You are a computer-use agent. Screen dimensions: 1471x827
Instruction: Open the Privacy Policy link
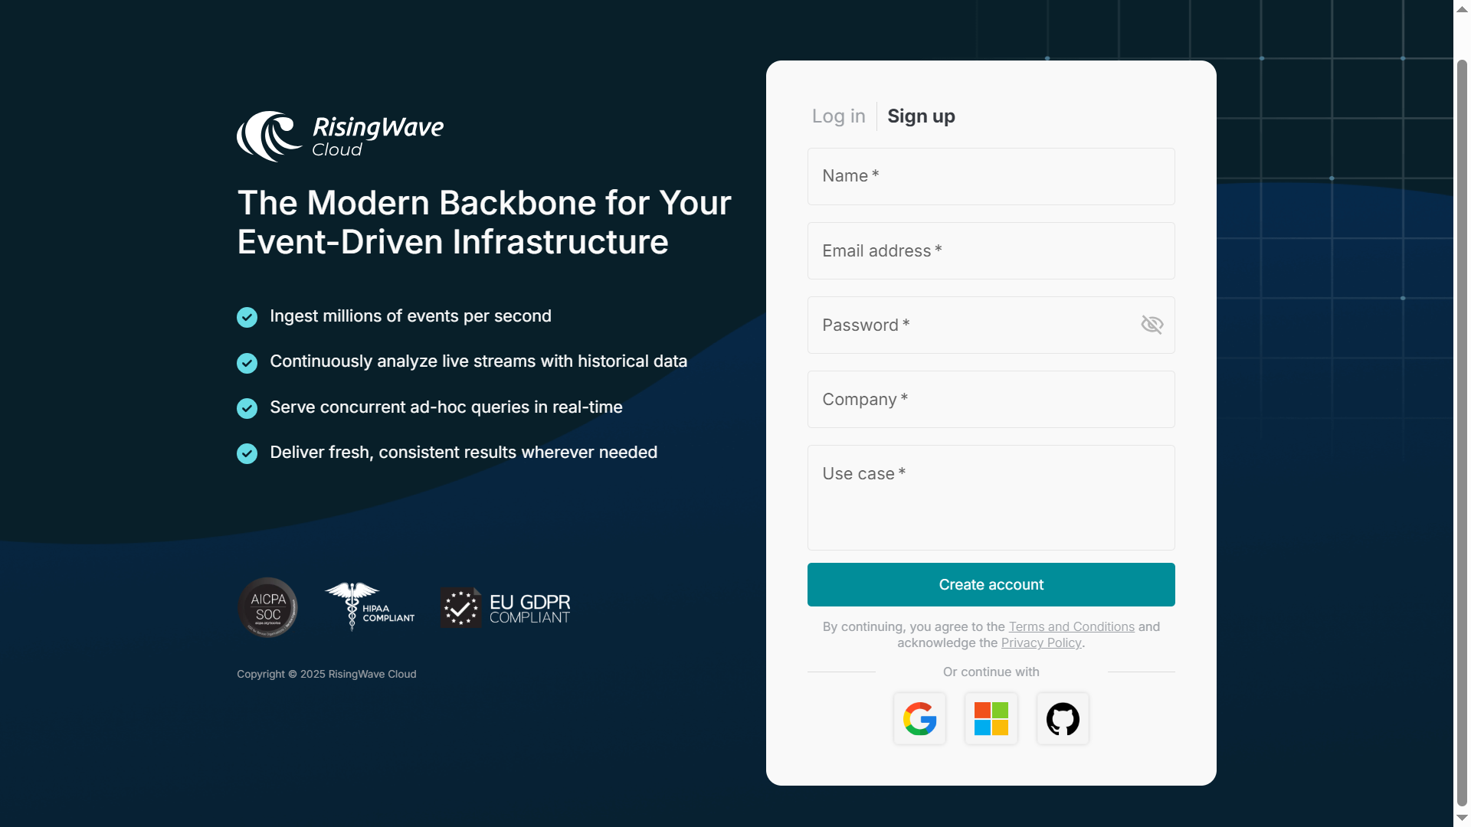click(1040, 642)
